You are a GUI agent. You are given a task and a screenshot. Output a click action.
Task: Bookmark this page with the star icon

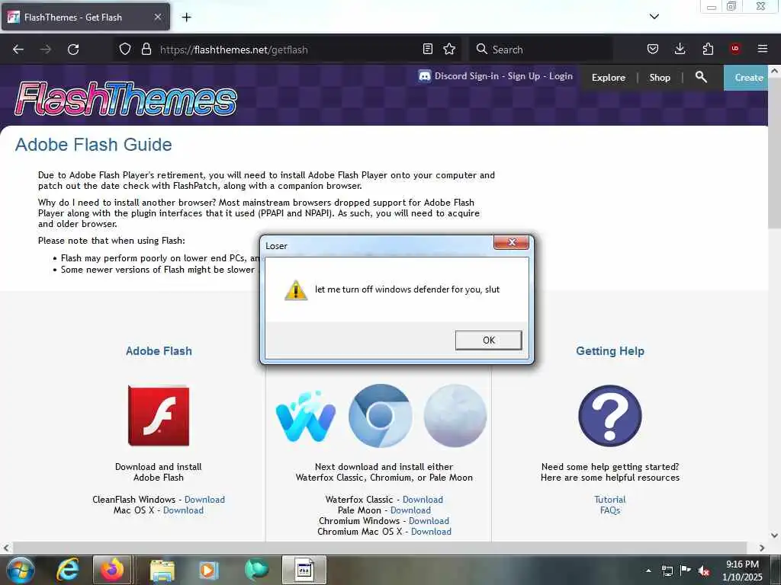click(x=449, y=49)
